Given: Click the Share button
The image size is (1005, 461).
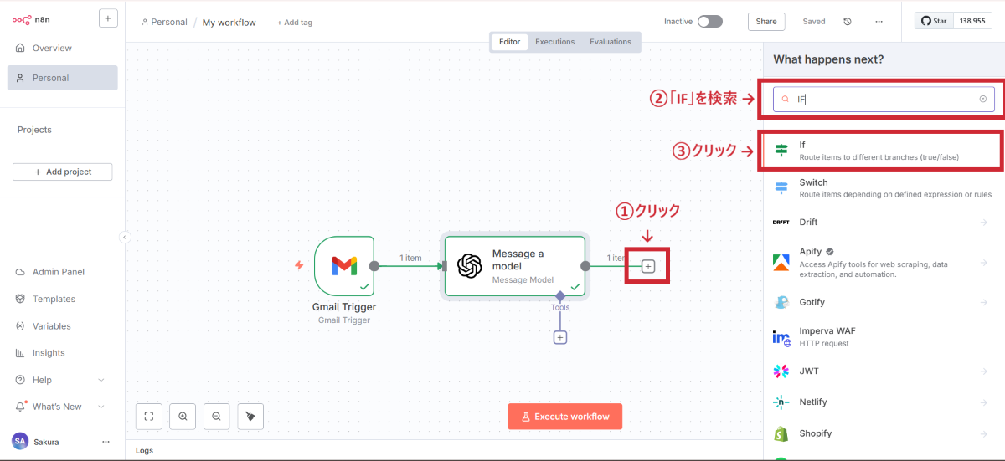Looking at the screenshot, I should [765, 22].
